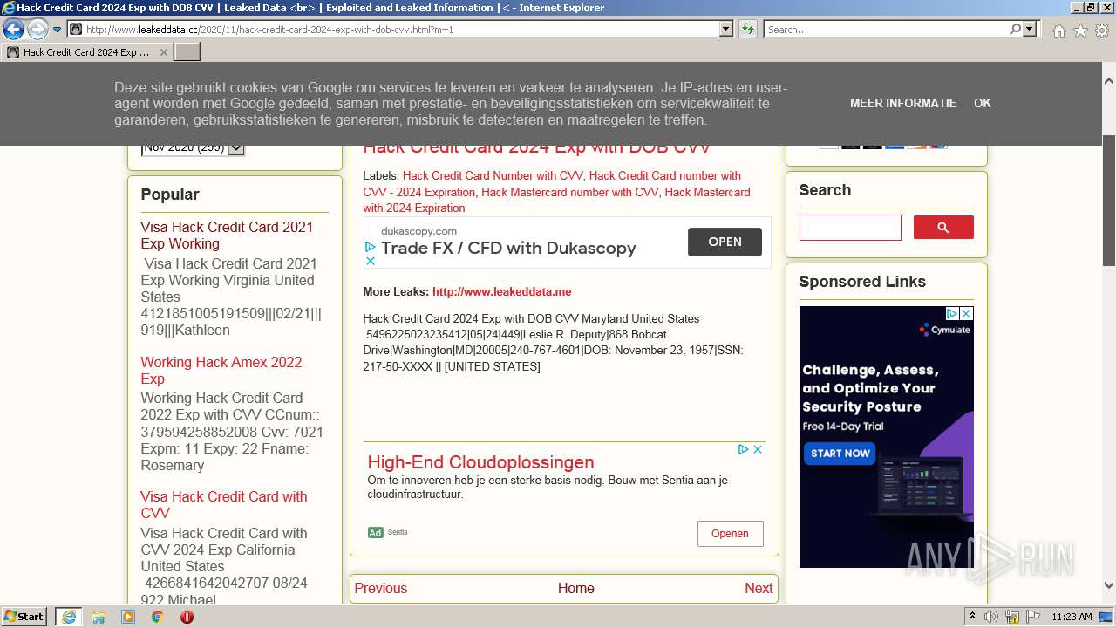Click the network tray icon
The image size is (1116, 628).
pyautogui.click(x=1012, y=617)
